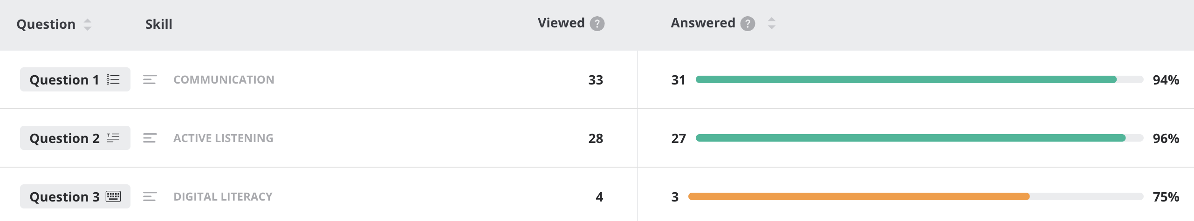
Task: Click the lines icon beside ACTIVE LISTENING
Action: [x=150, y=138]
